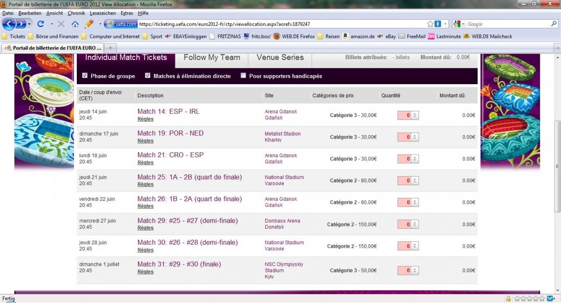This screenshot has width=561, height=303.
Task: Bookmark this page with the star icon
Action: [x=430, y=24]
